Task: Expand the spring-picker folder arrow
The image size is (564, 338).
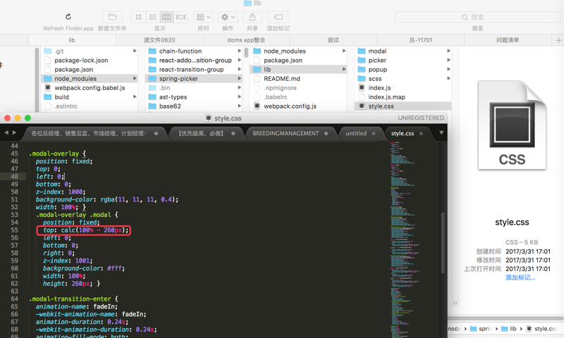Action: [x=239, y=78]
